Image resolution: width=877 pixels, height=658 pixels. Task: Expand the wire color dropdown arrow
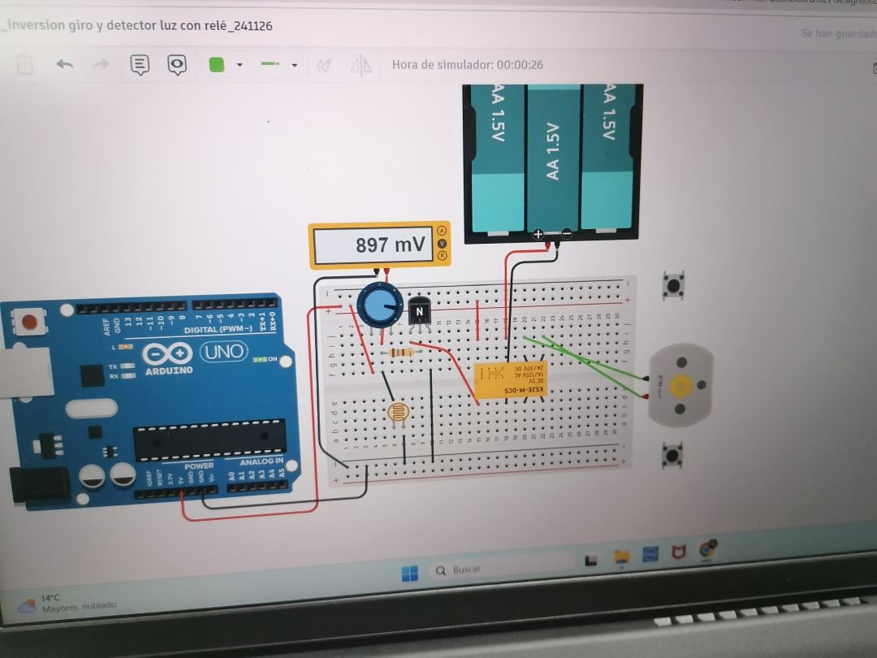click(x=240, y=66)
